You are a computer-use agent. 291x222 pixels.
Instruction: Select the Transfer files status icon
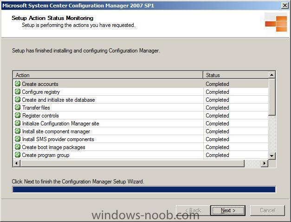pyautogui.click(x=18, y=107)
